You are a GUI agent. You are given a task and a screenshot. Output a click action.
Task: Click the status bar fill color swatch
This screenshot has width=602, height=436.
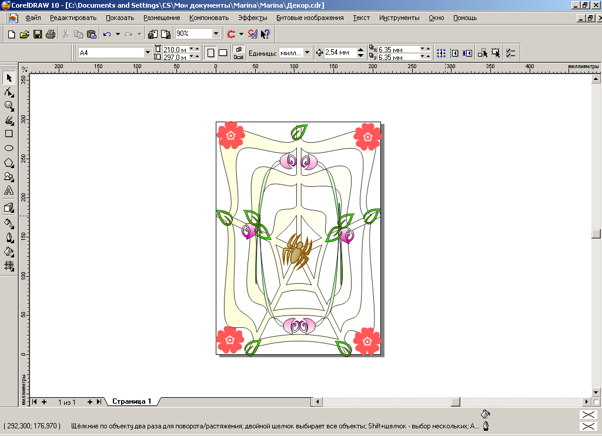point(588,414)
